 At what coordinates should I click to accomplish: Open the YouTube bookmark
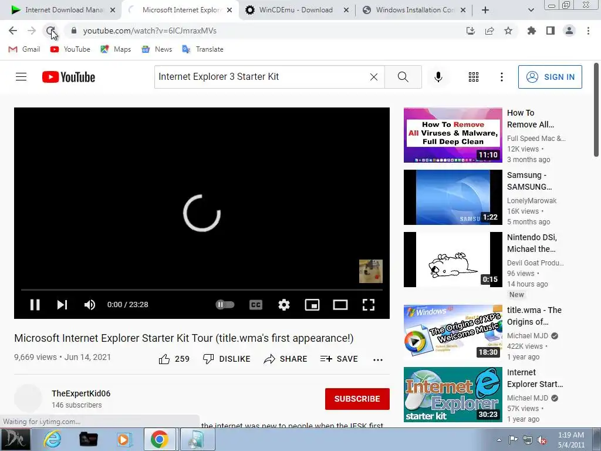70,49
